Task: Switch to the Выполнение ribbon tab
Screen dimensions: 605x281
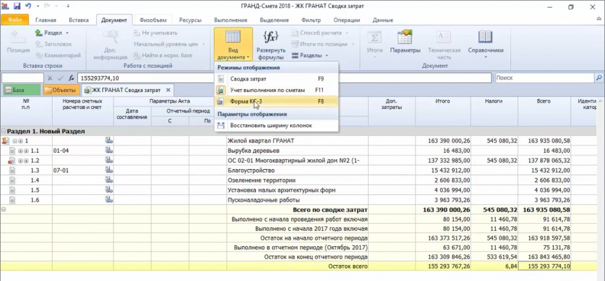Action: (x=230, y=20)
